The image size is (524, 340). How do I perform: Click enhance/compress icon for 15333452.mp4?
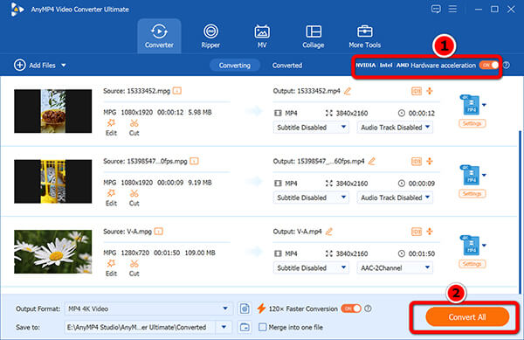(430, 91)
